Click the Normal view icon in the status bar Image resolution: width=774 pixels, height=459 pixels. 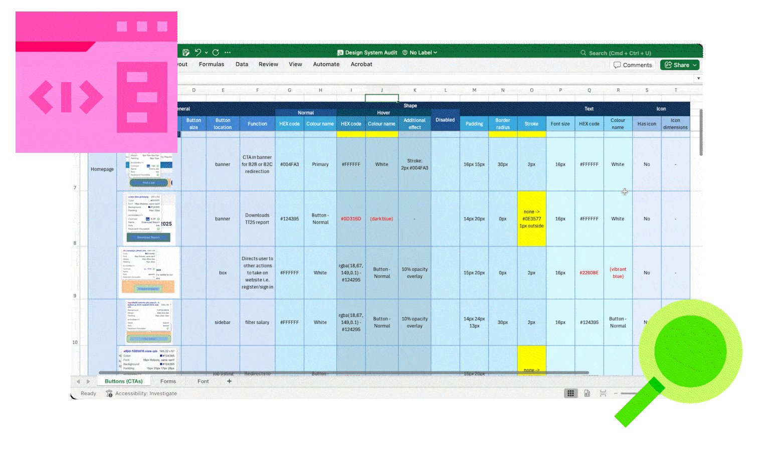[x=571, y=393]
